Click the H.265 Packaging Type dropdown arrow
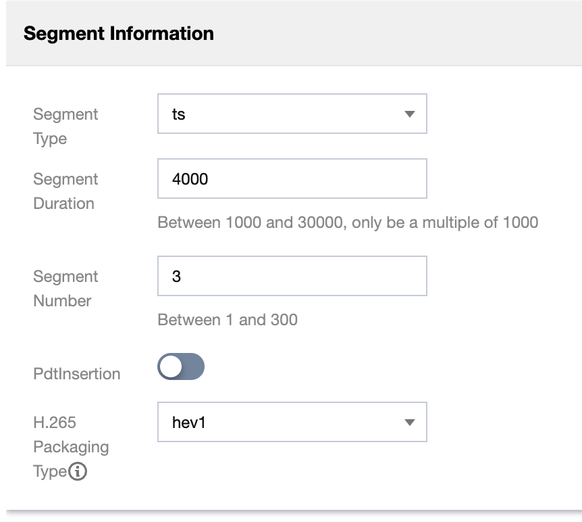 [408, 423]
